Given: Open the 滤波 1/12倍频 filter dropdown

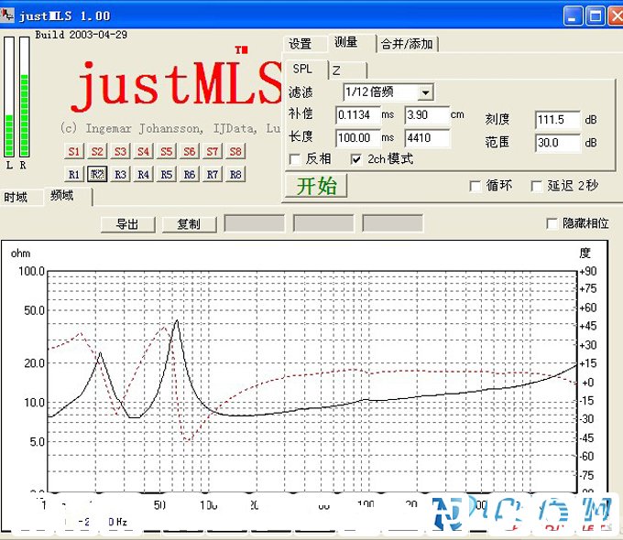Looking at the screenshot, I should (x=425, y=93).
